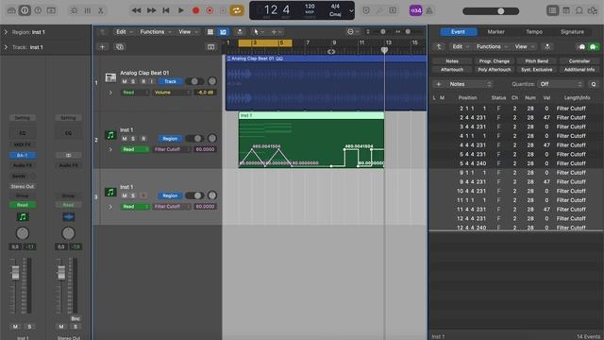This screenshot has width=604, height=340.
Task: Open Read automation mode dropdown on track 3
Action: point(135,206)
